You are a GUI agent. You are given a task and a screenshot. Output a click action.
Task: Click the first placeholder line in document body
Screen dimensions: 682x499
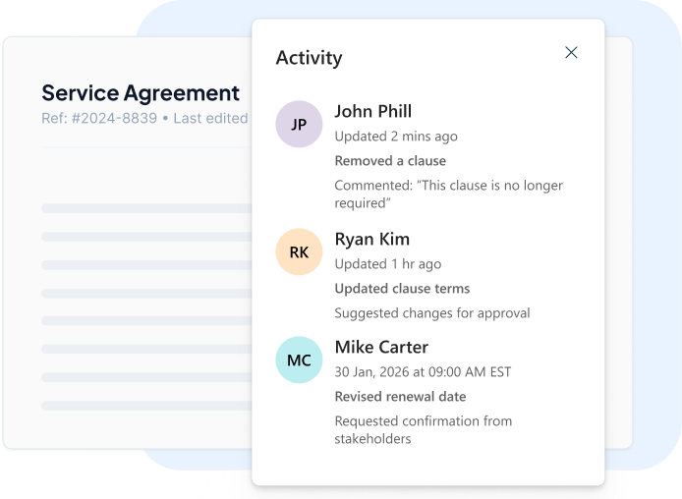click(x=145, y=208)
